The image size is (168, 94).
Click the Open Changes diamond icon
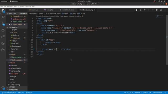point(136,10)
